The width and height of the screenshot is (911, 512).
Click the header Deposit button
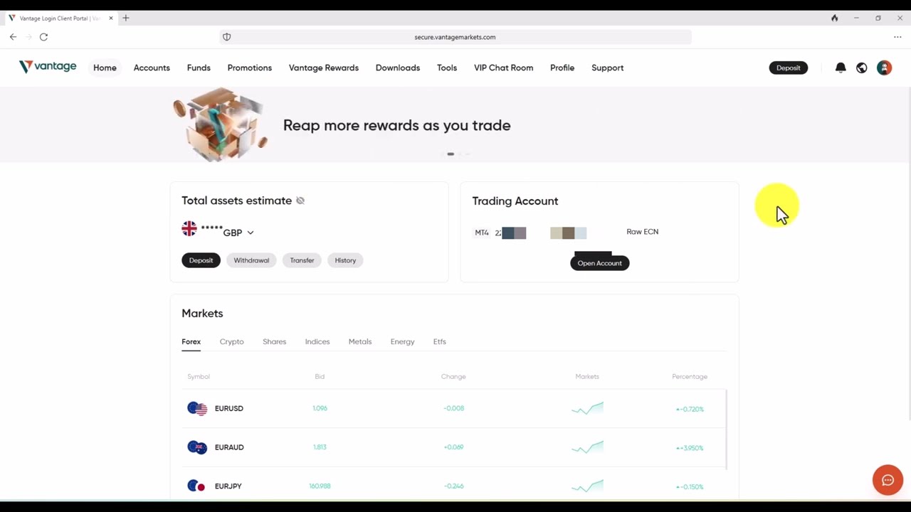(788, 68)
